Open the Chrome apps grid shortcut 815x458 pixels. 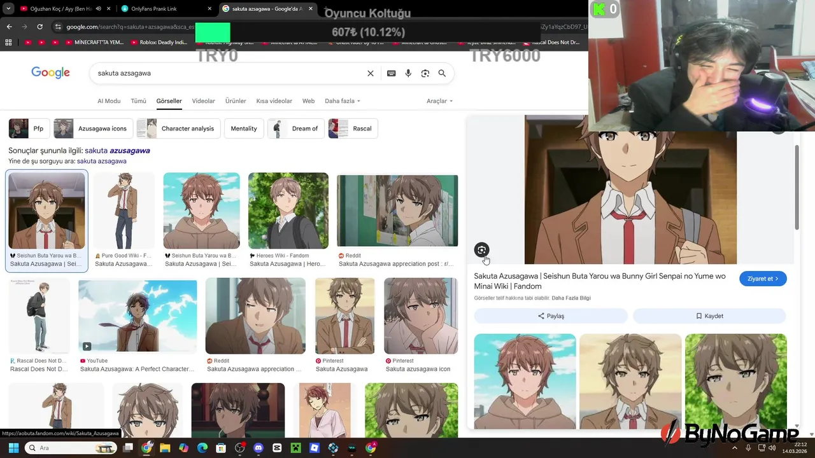point(8,43)
